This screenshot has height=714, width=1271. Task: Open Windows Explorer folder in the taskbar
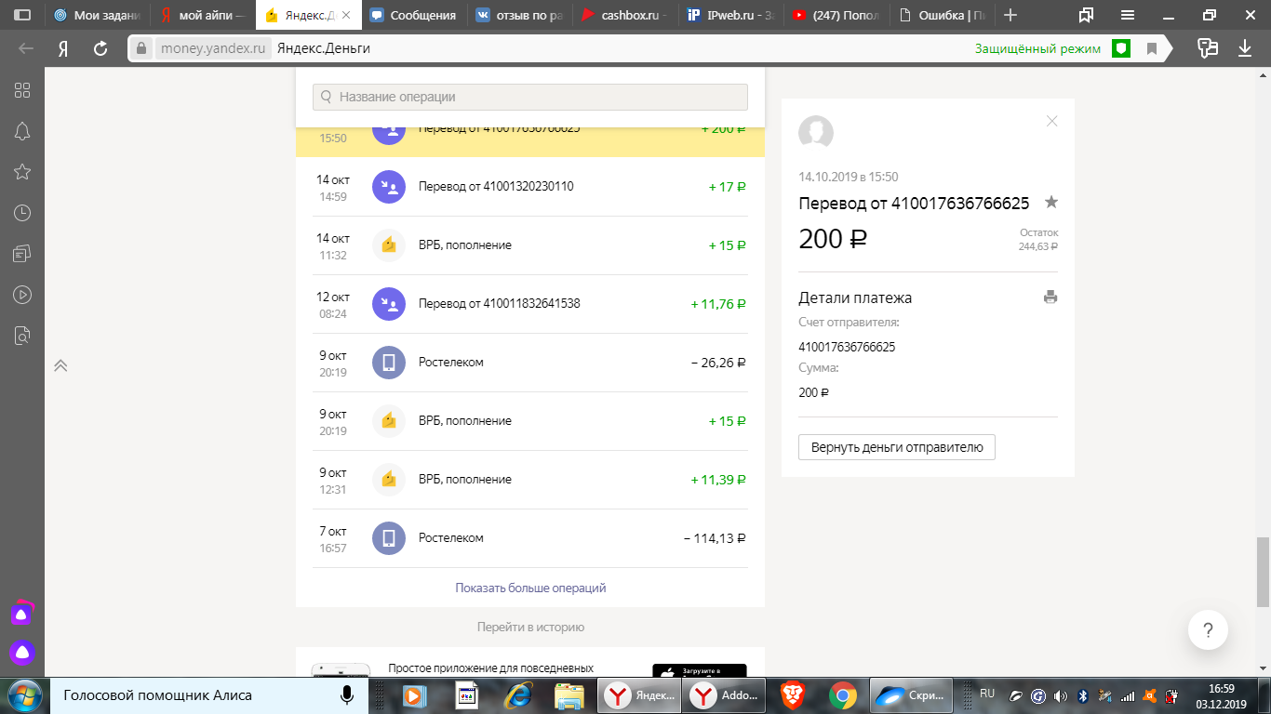(568, 694)
